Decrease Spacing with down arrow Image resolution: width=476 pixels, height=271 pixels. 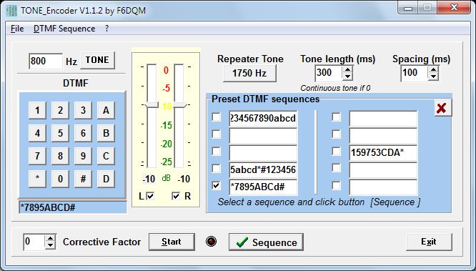(x=434, y=77)
